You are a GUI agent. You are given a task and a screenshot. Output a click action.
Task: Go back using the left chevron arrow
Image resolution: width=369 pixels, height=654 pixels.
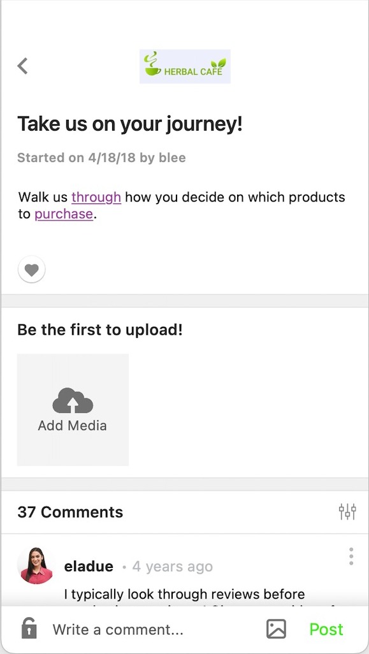[x=22, y=66]
